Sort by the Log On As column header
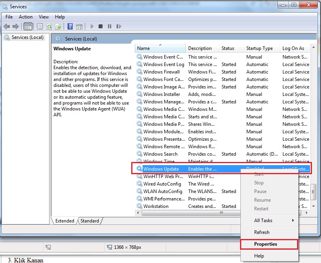 coord(295,48)
